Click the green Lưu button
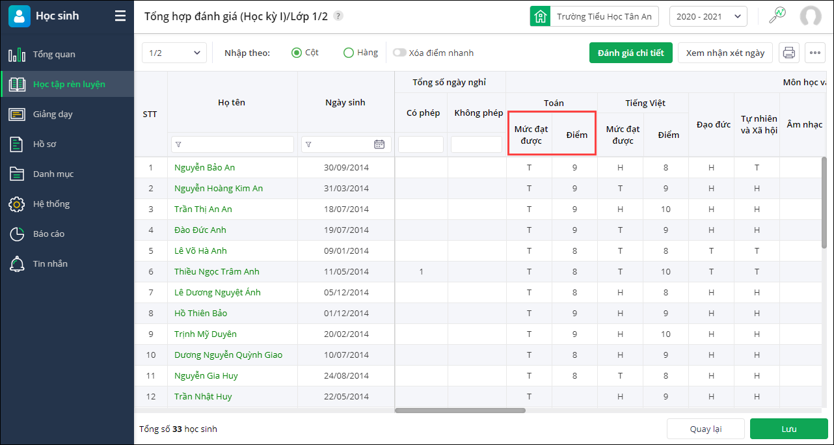This screenshot has height=445, width=834. point(788,429)
